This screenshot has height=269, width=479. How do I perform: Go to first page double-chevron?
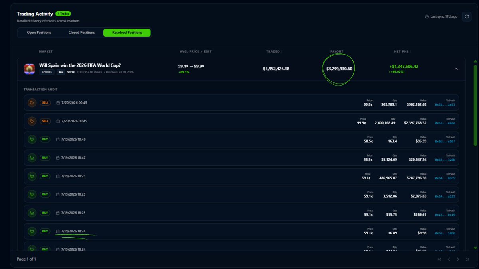(439, 259)
